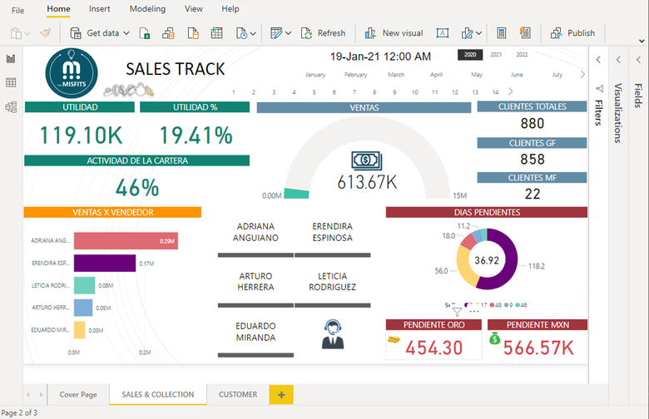Open the Excel workbook data source icon

coord(145,33)
